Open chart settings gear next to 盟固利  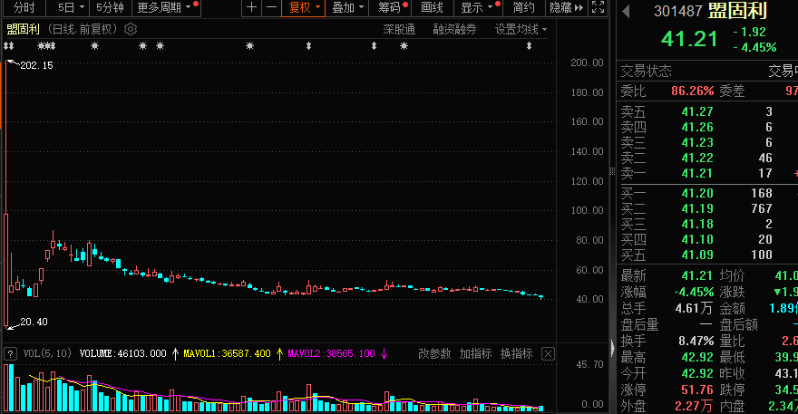point(131,30)
